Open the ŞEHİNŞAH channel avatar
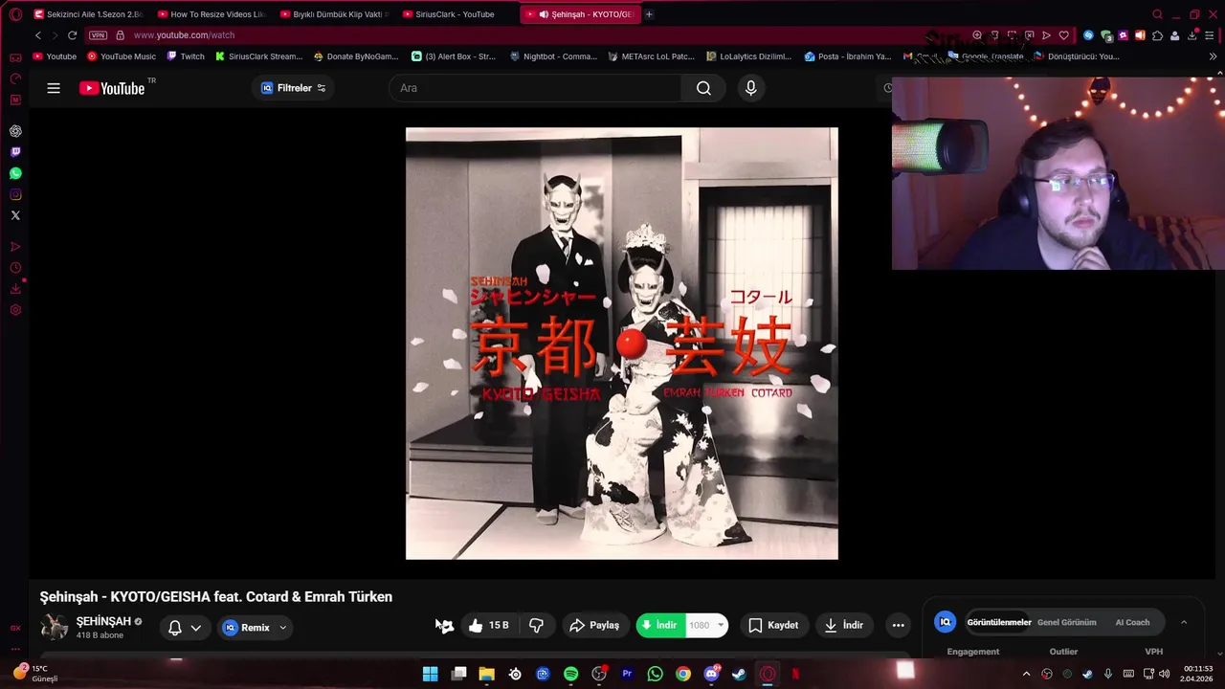The image size is (1225, 689). [55, 627]
